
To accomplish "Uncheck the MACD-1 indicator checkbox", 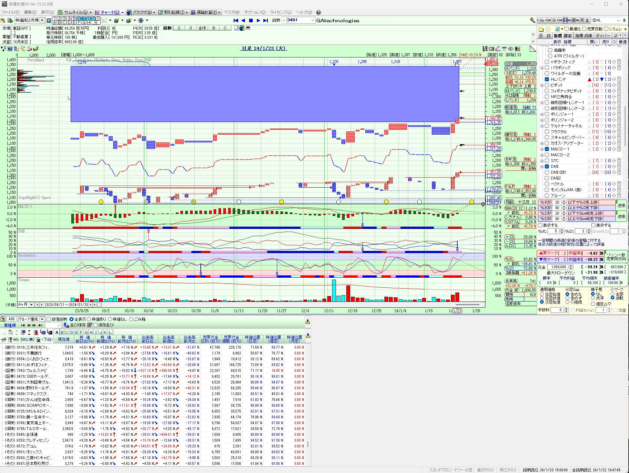I will [x=547, y=149].
